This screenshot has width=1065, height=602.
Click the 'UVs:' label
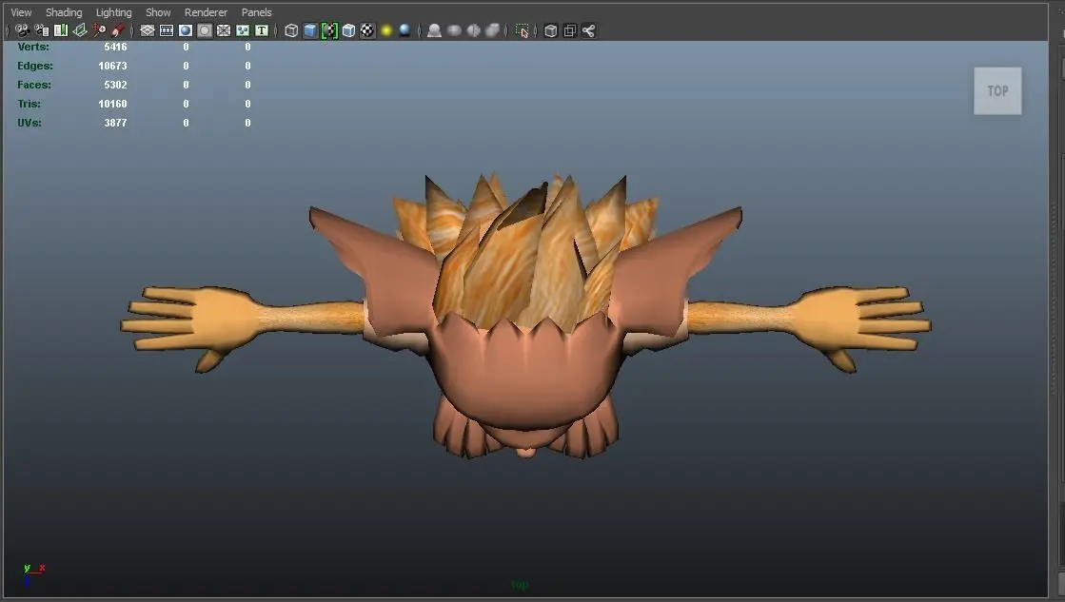pos(30,123)
